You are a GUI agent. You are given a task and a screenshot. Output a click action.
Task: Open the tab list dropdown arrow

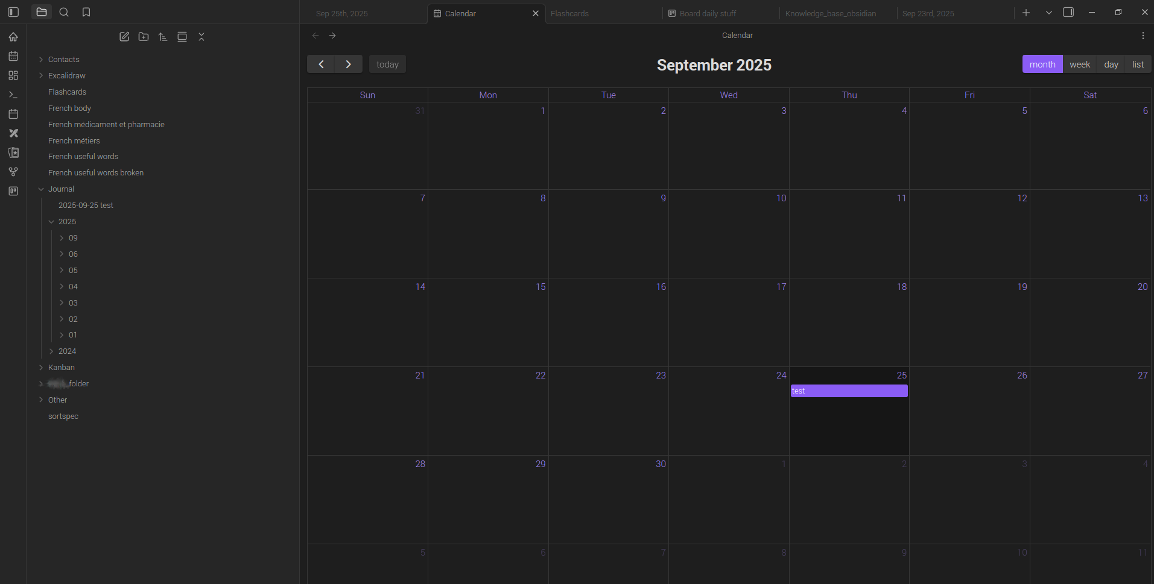(x=1049, y=12)
